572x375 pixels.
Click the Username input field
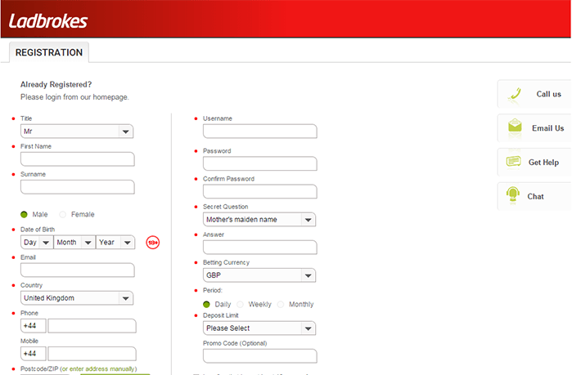[260, 132]
